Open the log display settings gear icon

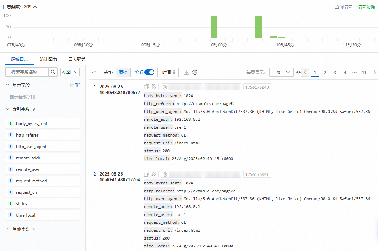click(195, 72)
